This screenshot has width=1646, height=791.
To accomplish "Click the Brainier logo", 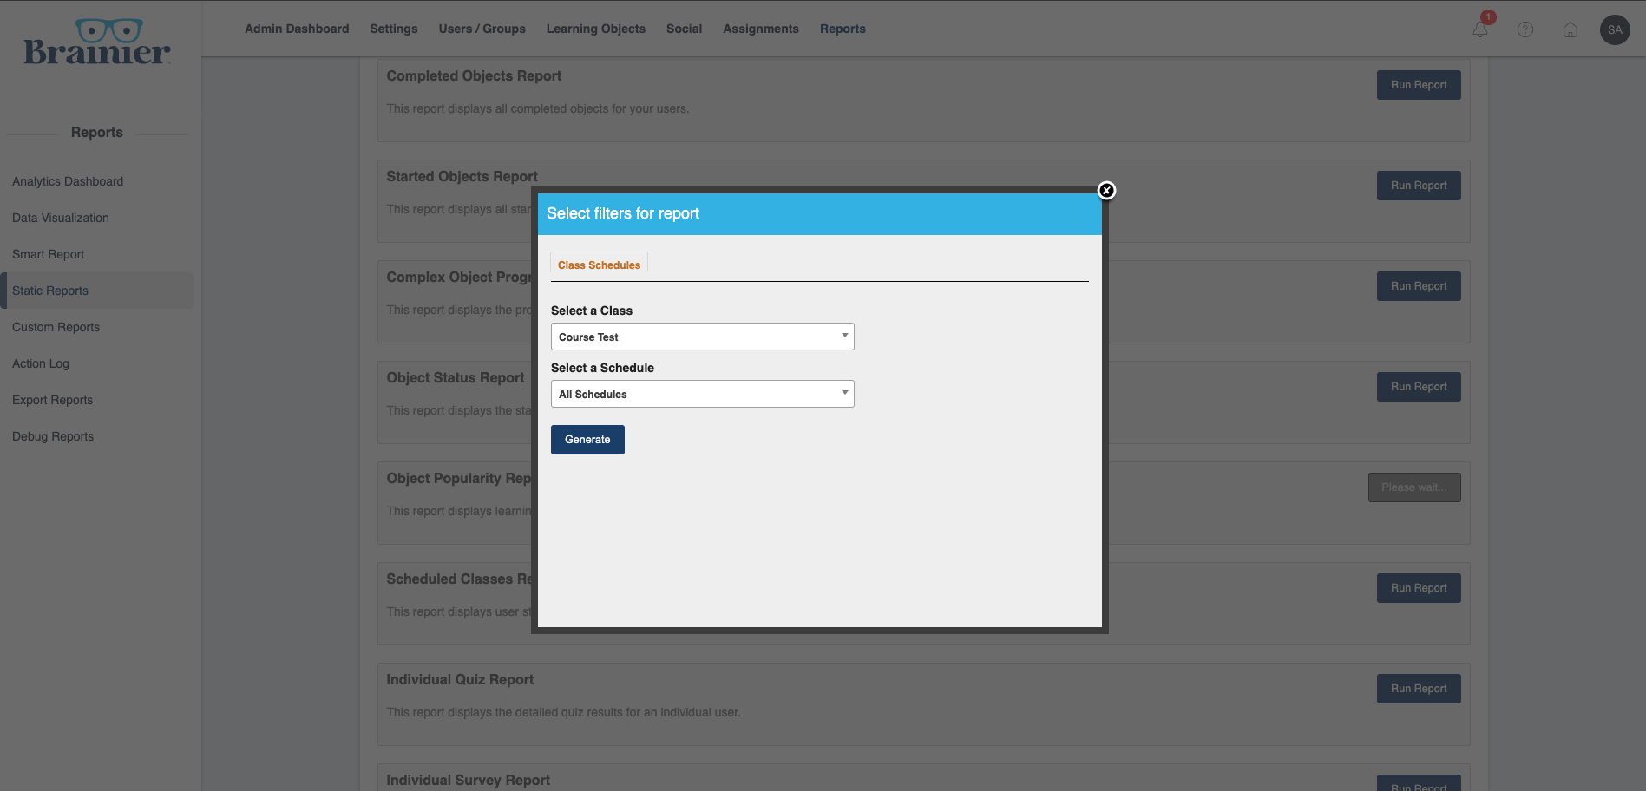I will point(97,42).
